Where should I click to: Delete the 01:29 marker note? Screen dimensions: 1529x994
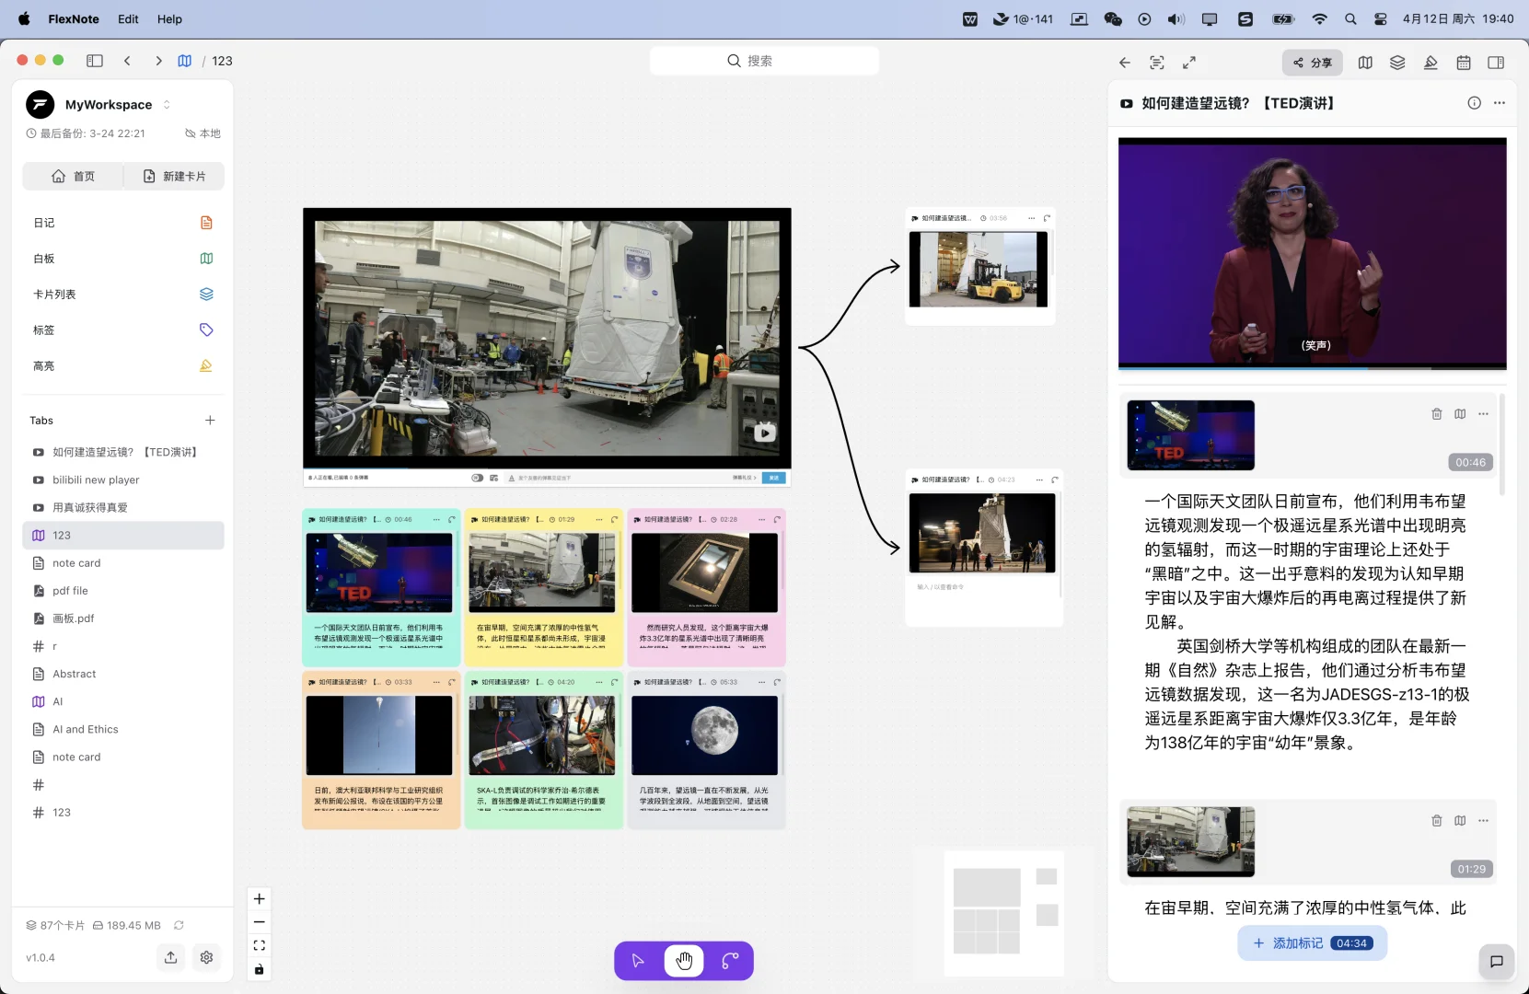click(x=1437, y=821)
